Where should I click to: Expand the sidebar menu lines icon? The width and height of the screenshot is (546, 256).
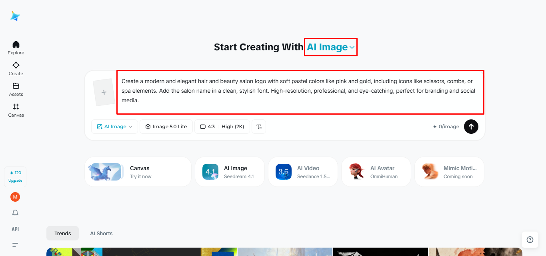[15, 245]
